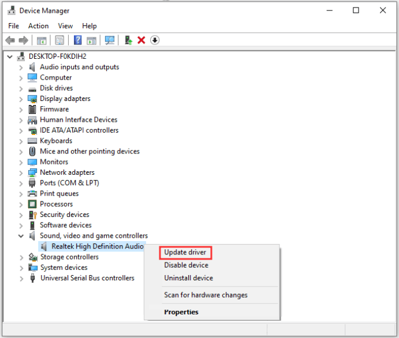Open the Action menu
This screenshot has height=338, width=399.
tap(39, 26)
